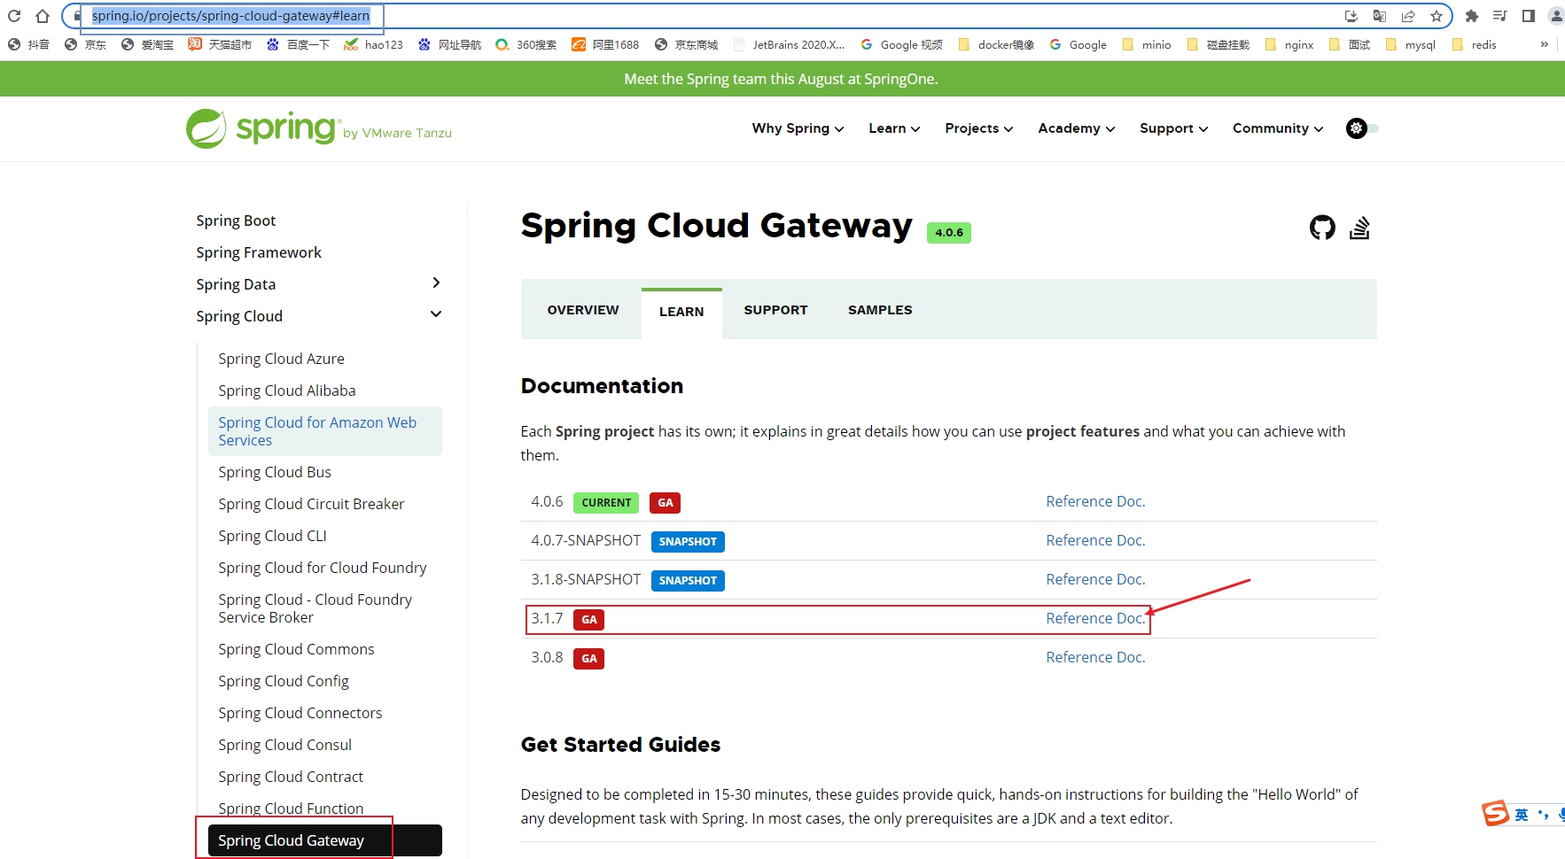Collapse the Spring Cloud sidebar section
The image size is (1565, 859).
click(x=435, y=314)
